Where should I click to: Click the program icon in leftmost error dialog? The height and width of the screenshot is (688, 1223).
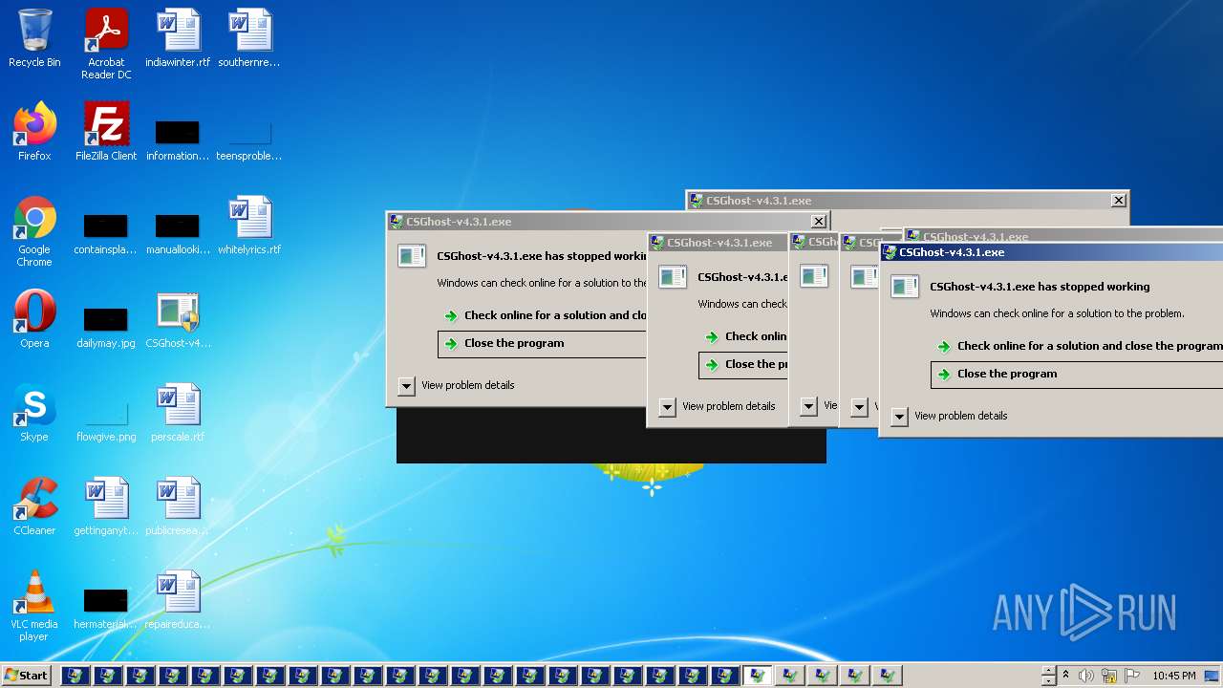412,256
